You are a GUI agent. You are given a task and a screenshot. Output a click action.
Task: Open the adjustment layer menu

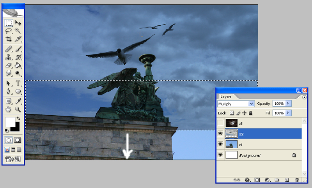click(268, 180)
